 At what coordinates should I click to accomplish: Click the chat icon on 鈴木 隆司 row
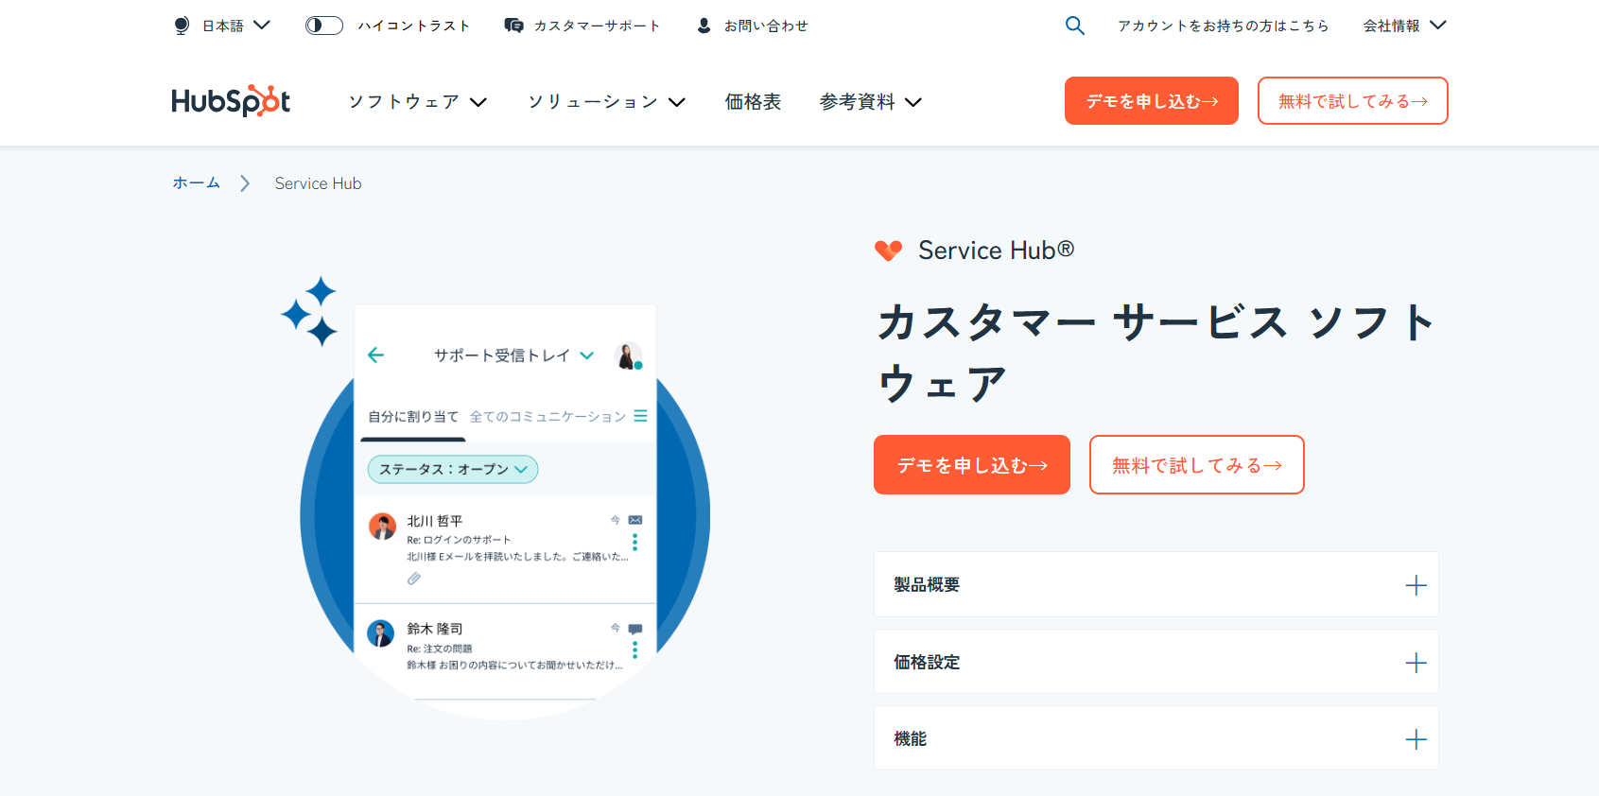pos(635,629)
